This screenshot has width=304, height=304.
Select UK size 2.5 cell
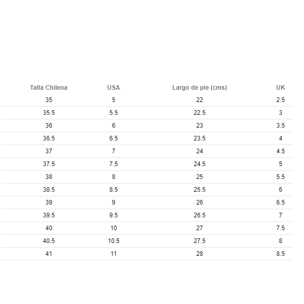(280, 100)
